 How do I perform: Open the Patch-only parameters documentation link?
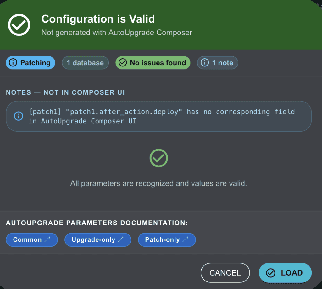[167, 240]
